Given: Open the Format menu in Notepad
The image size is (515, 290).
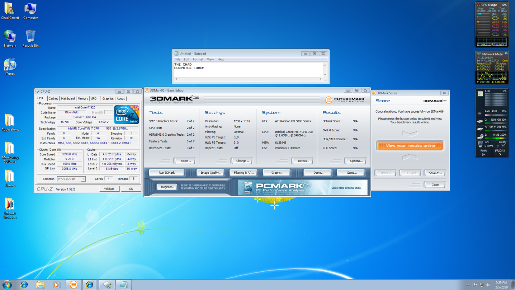Looking at the screenshot, I should tap(198, 60).
